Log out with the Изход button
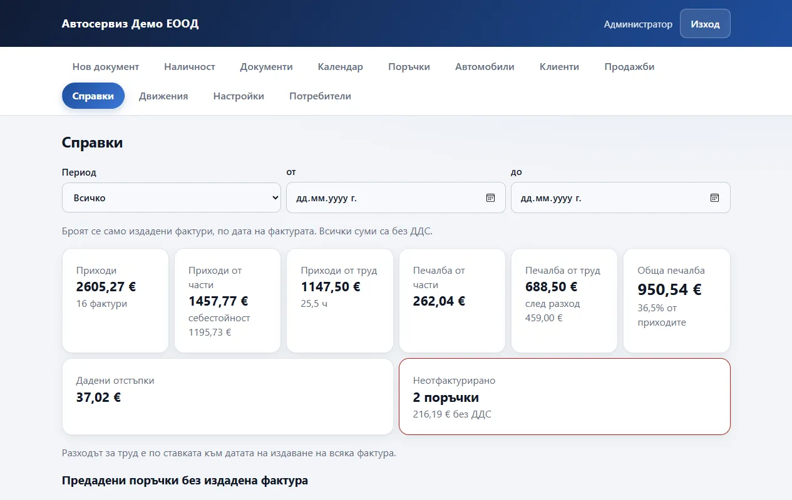The width and height of the screenshot is (792, 500). click(705, 24)
